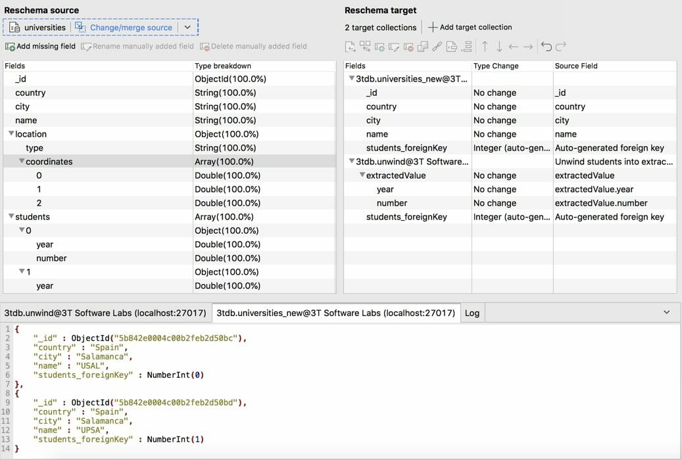Collapse the coordinates array node
Screen dimensions: 682x460
click(22, 162)
